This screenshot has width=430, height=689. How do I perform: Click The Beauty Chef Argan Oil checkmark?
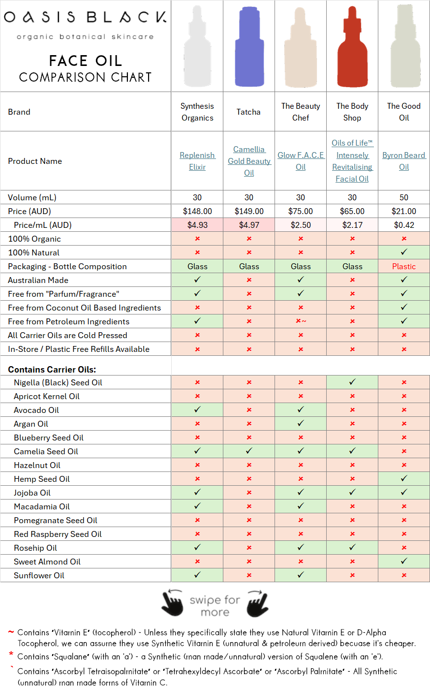pyautogui.click(x=301, y=423)
